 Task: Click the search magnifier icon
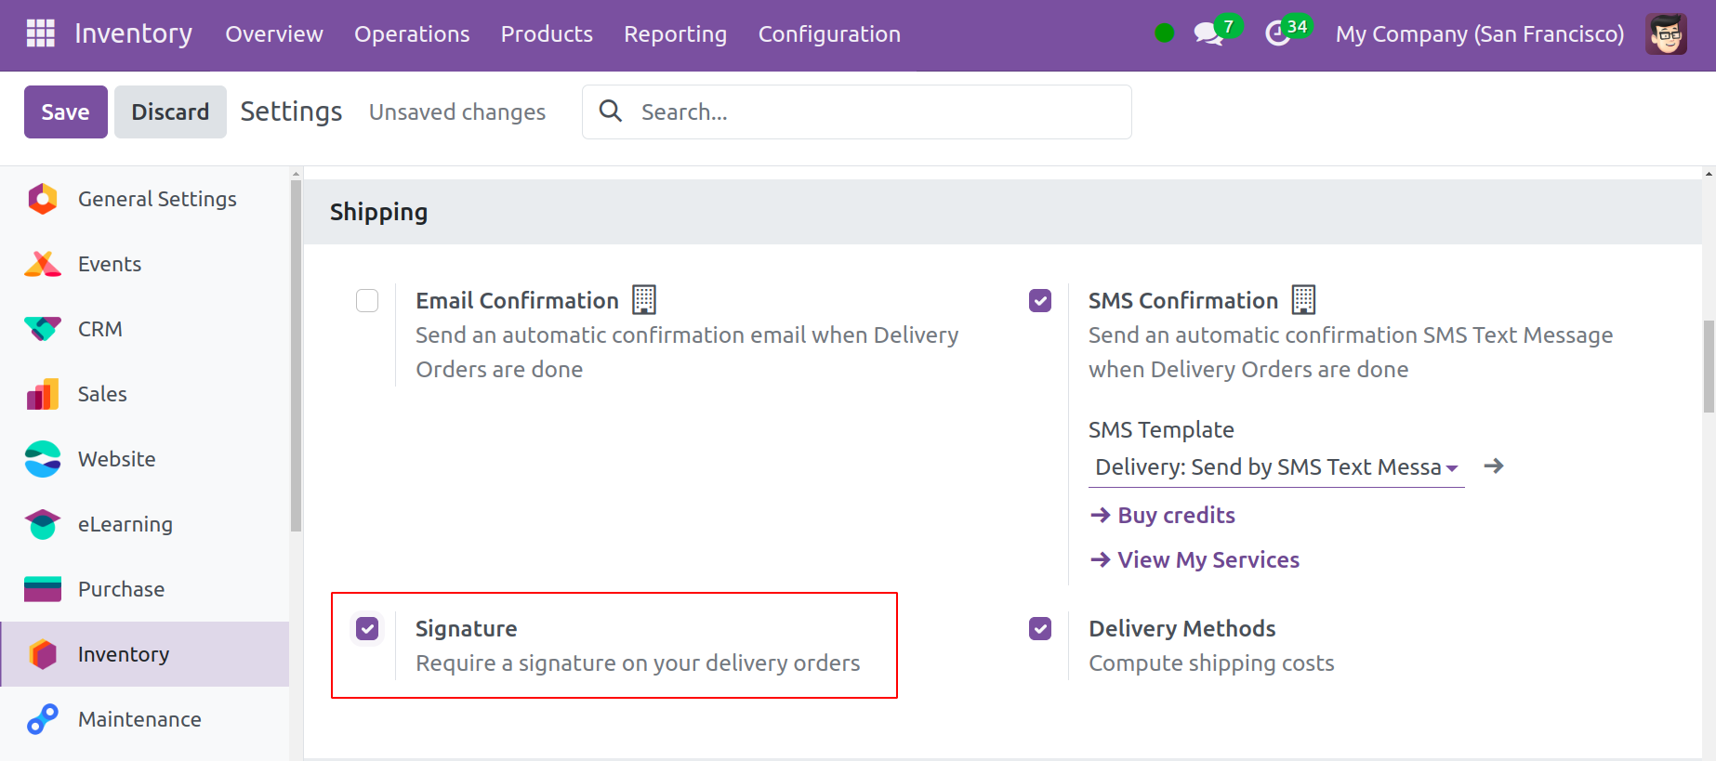[x=611, y=112]
